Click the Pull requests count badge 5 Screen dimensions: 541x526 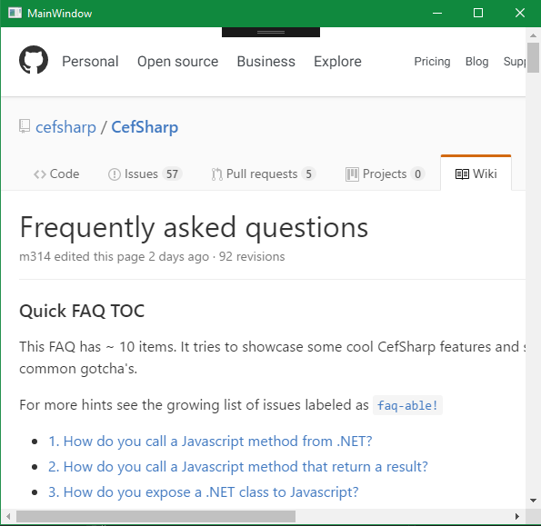pyautogui.click(x=308, y=174)
